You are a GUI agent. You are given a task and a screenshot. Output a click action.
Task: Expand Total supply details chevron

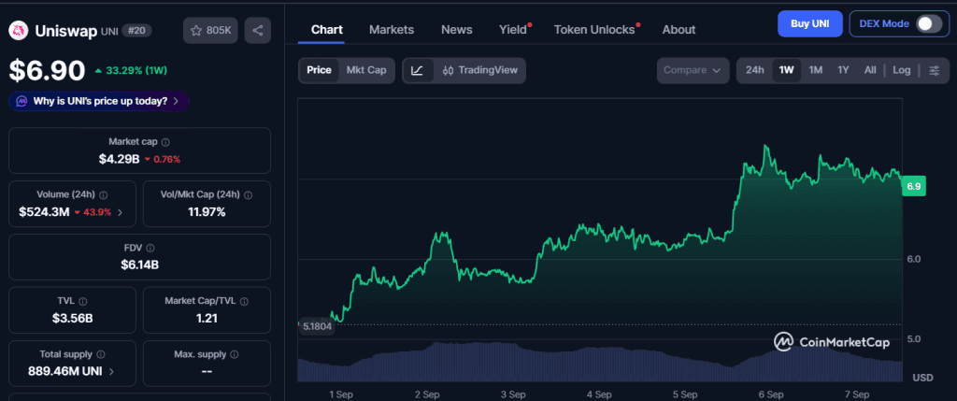(110, 370)
